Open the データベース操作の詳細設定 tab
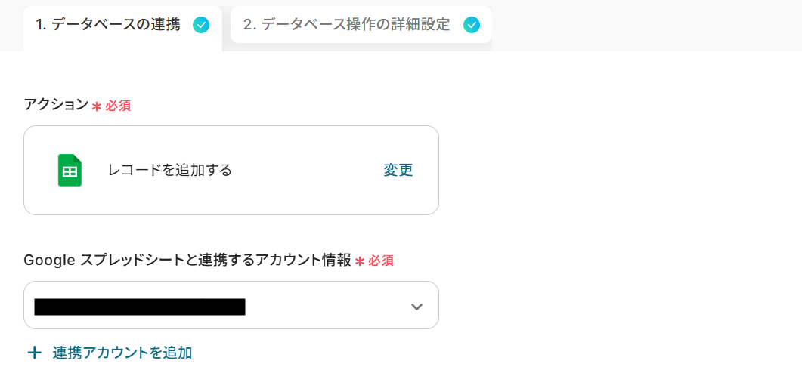The height and width of the screenshot is (370, 802). point(361,24)
